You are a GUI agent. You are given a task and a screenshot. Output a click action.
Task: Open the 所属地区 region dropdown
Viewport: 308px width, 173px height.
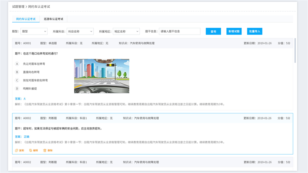point(126,31)
